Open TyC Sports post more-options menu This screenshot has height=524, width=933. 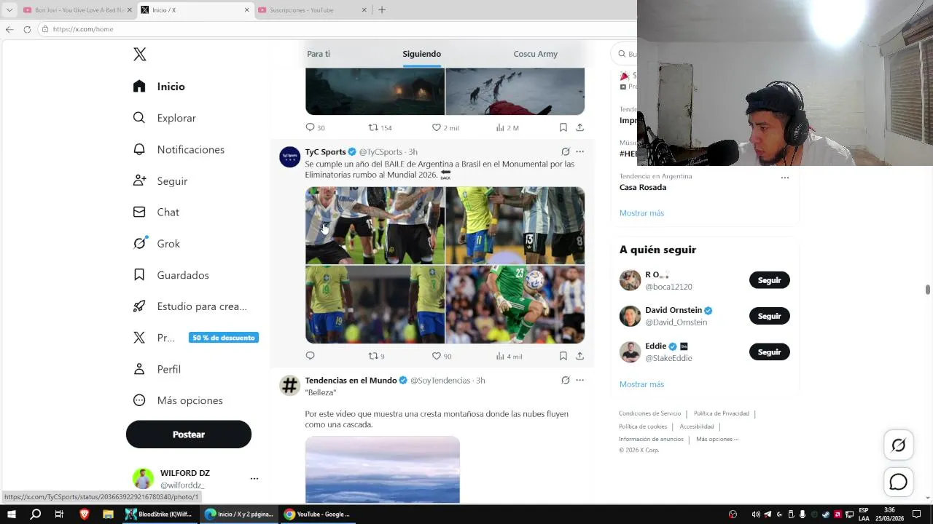coord(579,151)
